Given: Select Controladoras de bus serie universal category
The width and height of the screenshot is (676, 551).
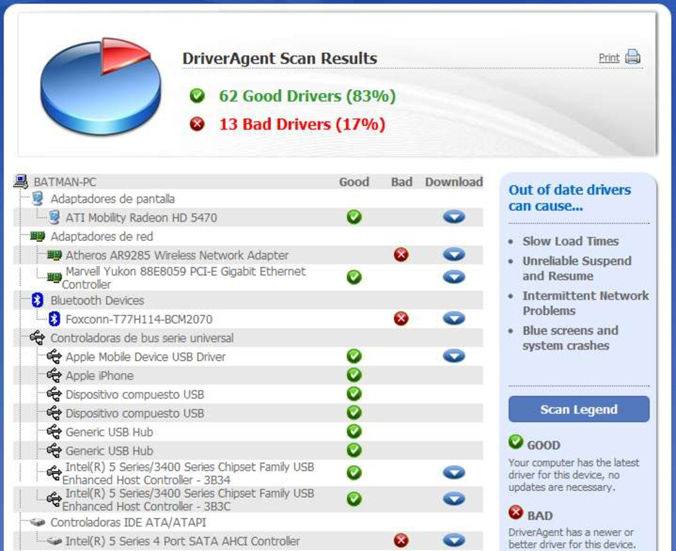Looking at the screenshot, I should [x=142, y=338].
